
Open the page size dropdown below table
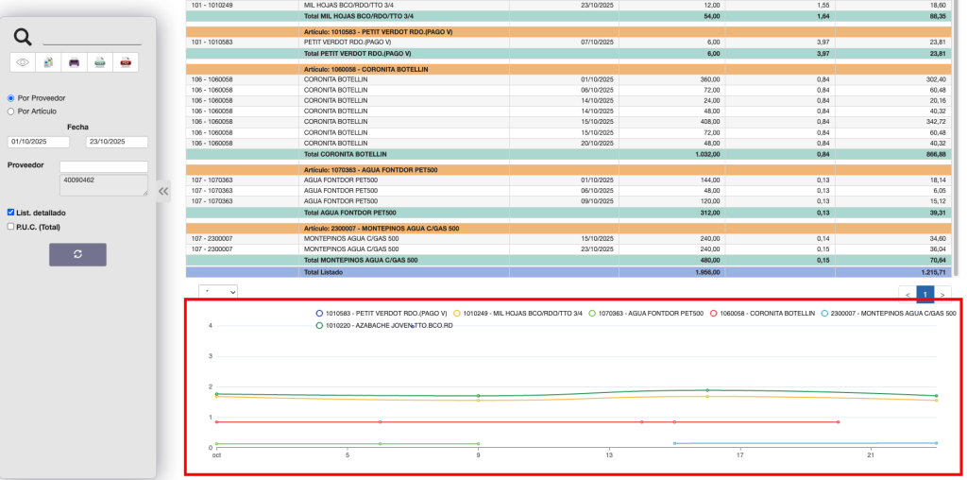(218, 293)
